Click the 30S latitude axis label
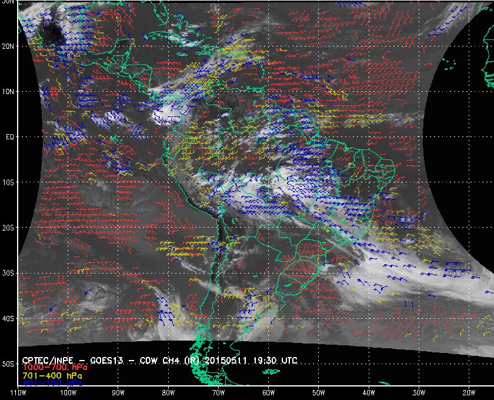494x400 pixels. [8, 274]
